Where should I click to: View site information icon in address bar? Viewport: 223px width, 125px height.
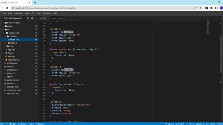[13, 8]
